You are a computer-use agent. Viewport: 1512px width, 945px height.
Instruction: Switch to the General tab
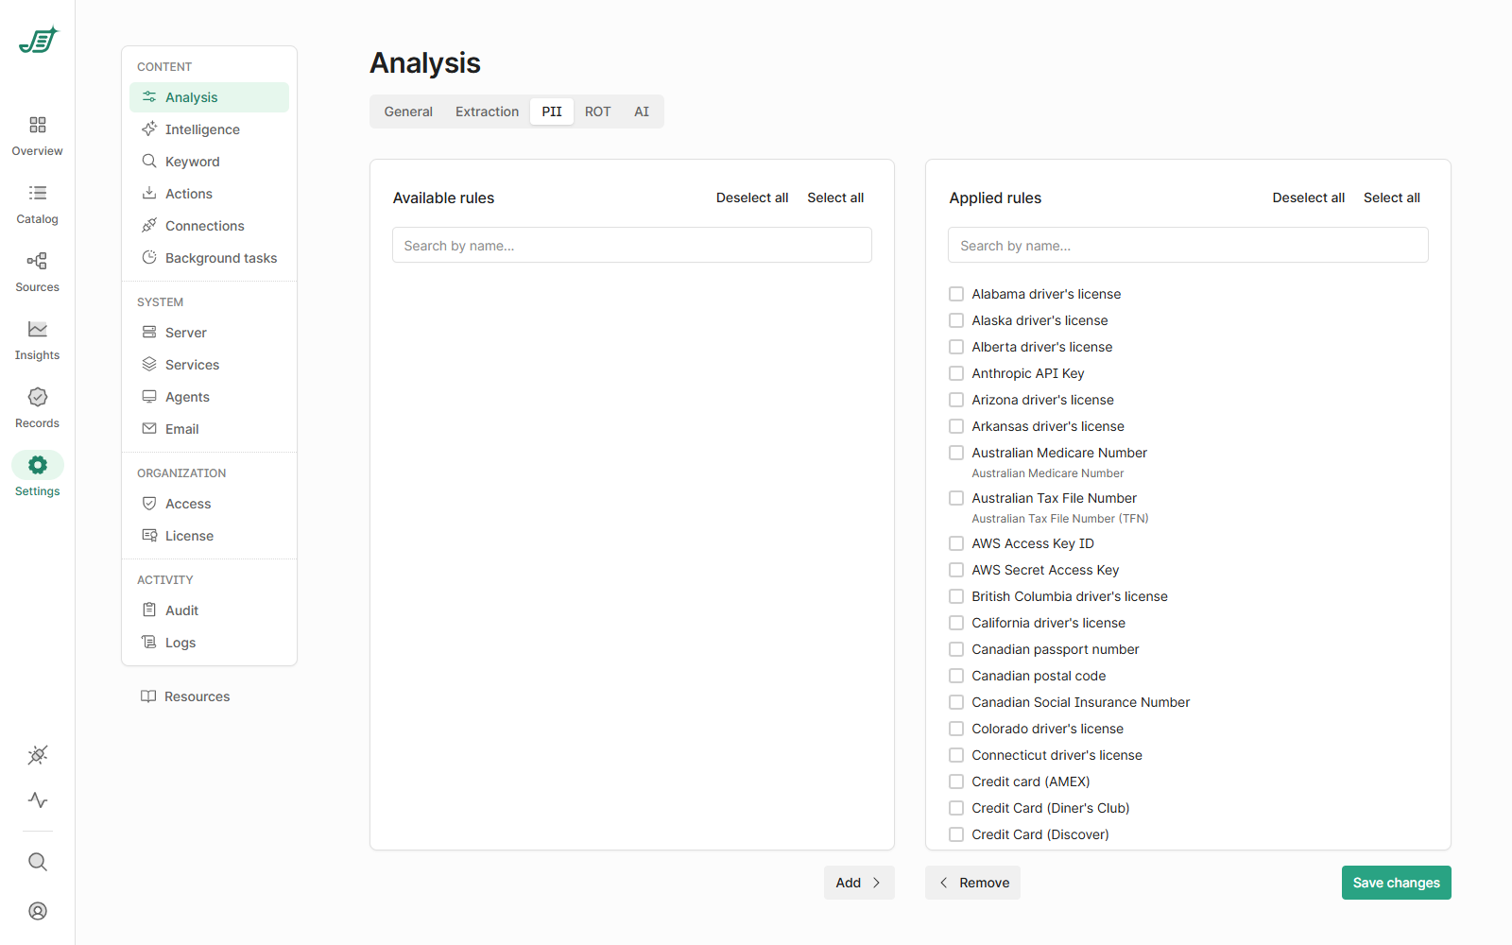tap(408, 112)
